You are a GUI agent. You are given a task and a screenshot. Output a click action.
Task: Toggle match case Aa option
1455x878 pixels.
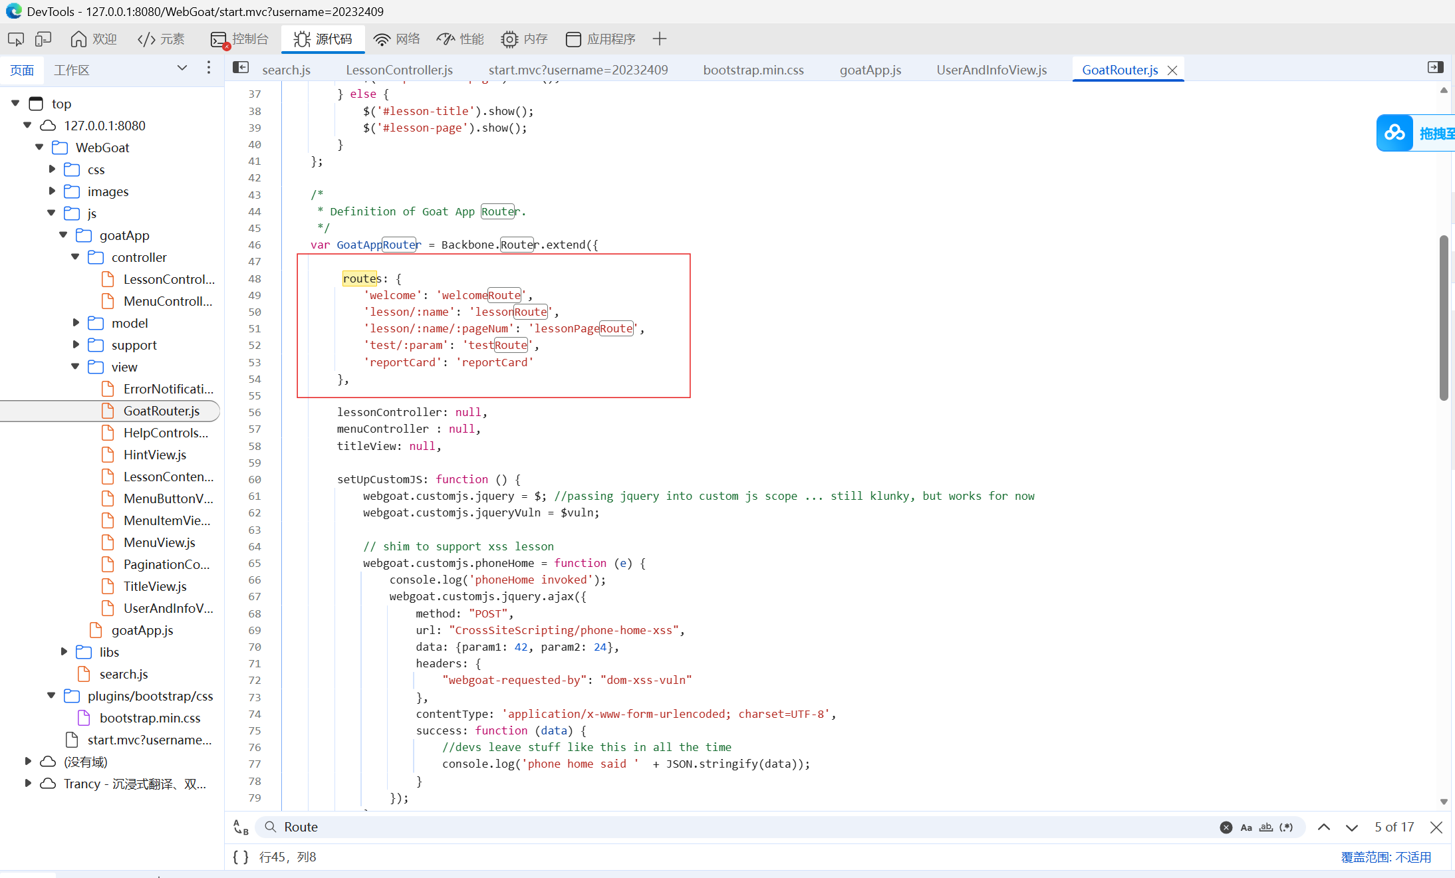1246,827
